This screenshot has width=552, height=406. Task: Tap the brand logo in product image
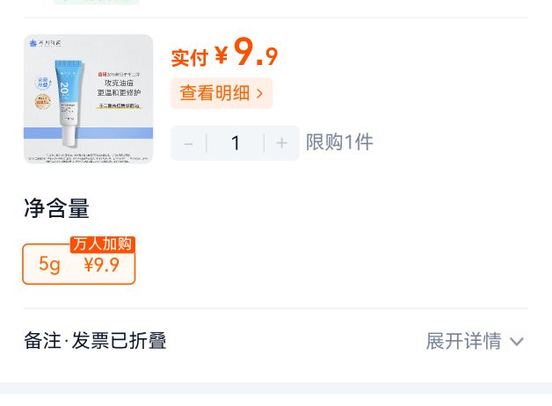point(46,43)
